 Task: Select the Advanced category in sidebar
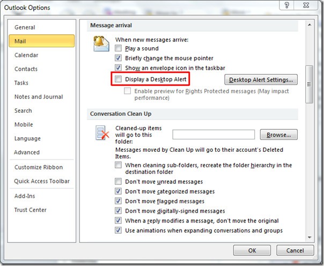click(27, 152)
